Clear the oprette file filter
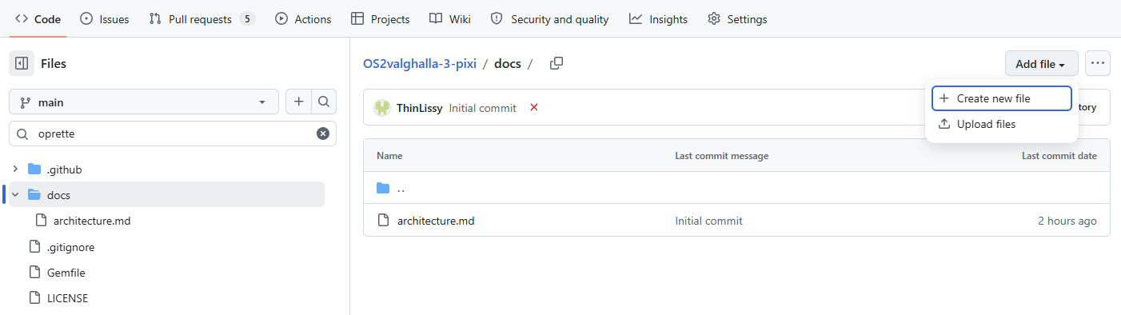 pyautogui.click(x=323, y=134)
